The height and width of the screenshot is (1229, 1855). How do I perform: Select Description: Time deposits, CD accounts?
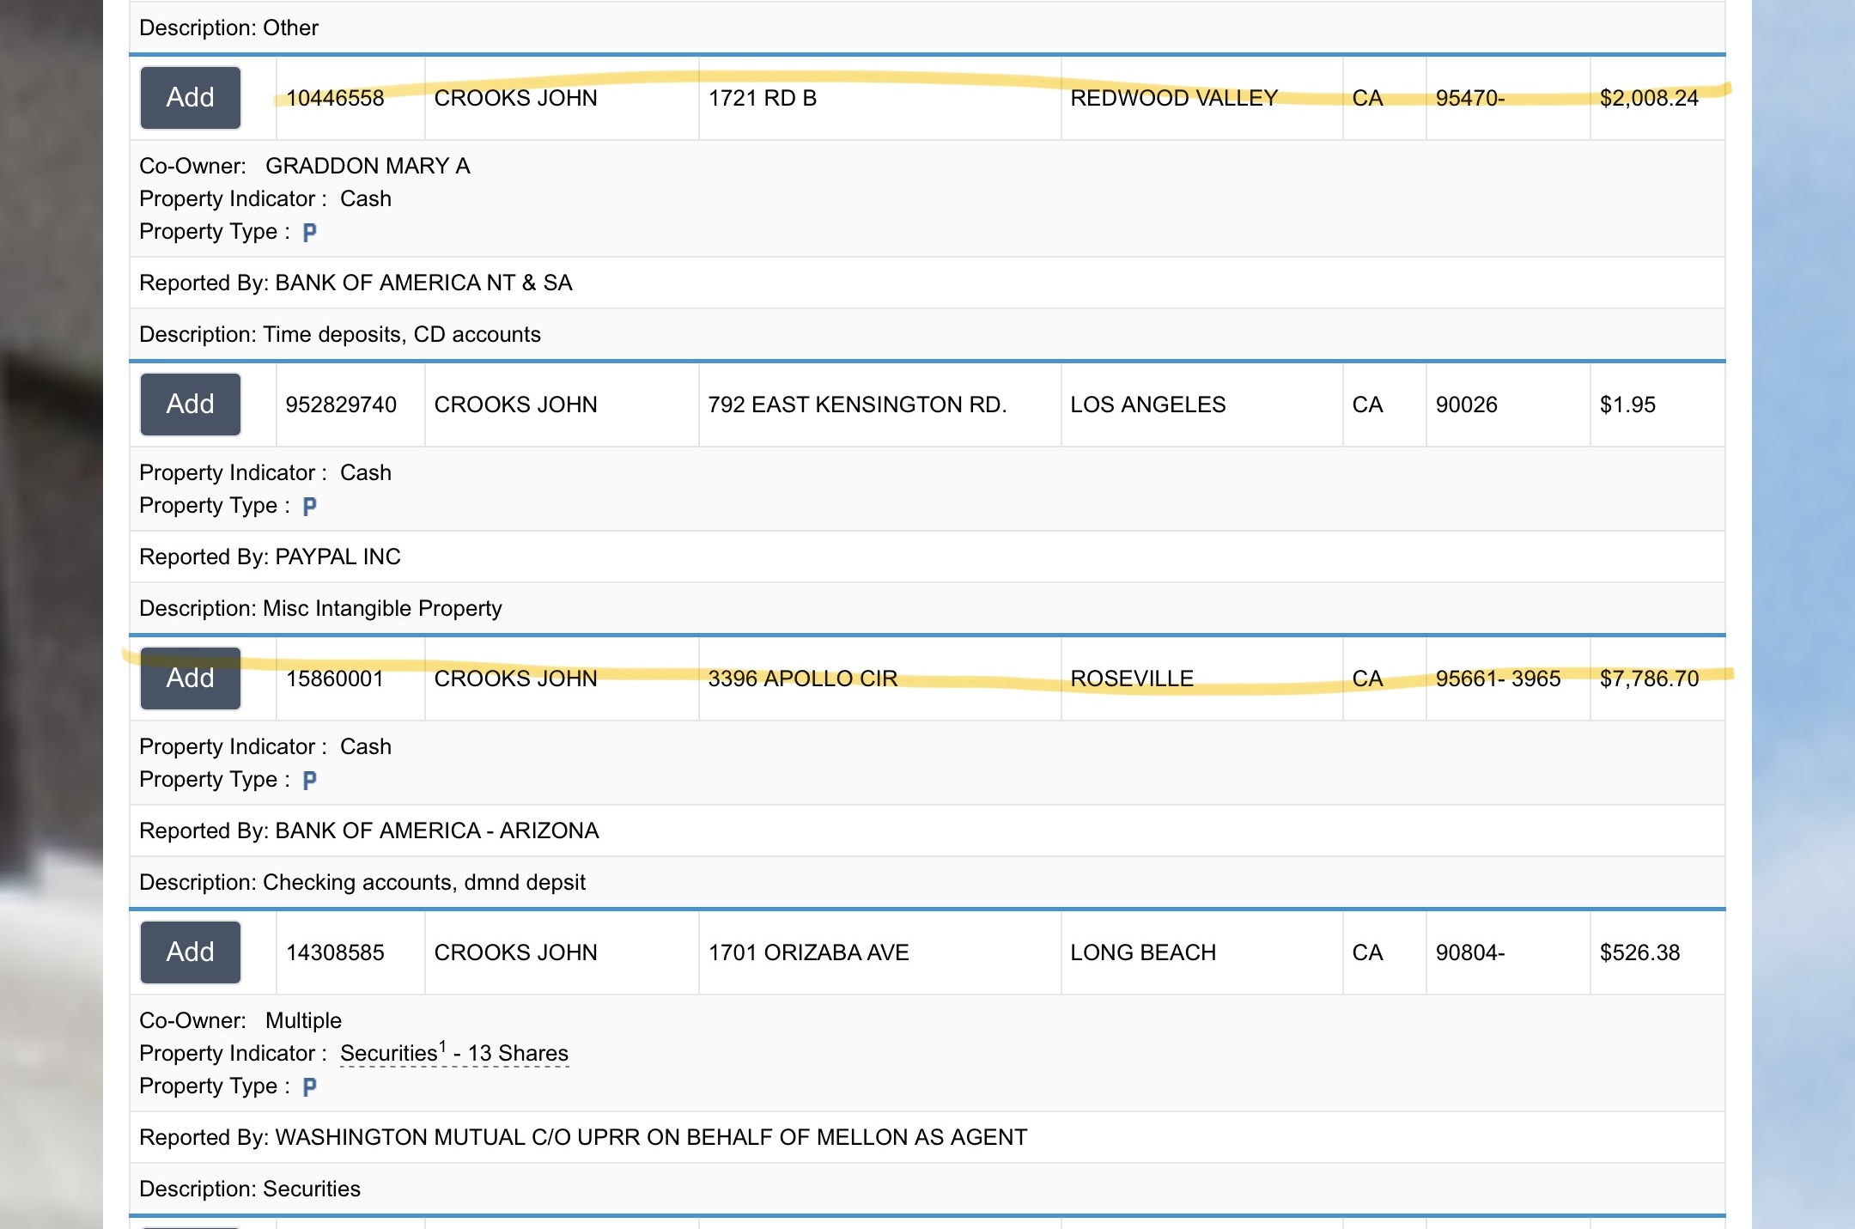[x=340, y=335]
